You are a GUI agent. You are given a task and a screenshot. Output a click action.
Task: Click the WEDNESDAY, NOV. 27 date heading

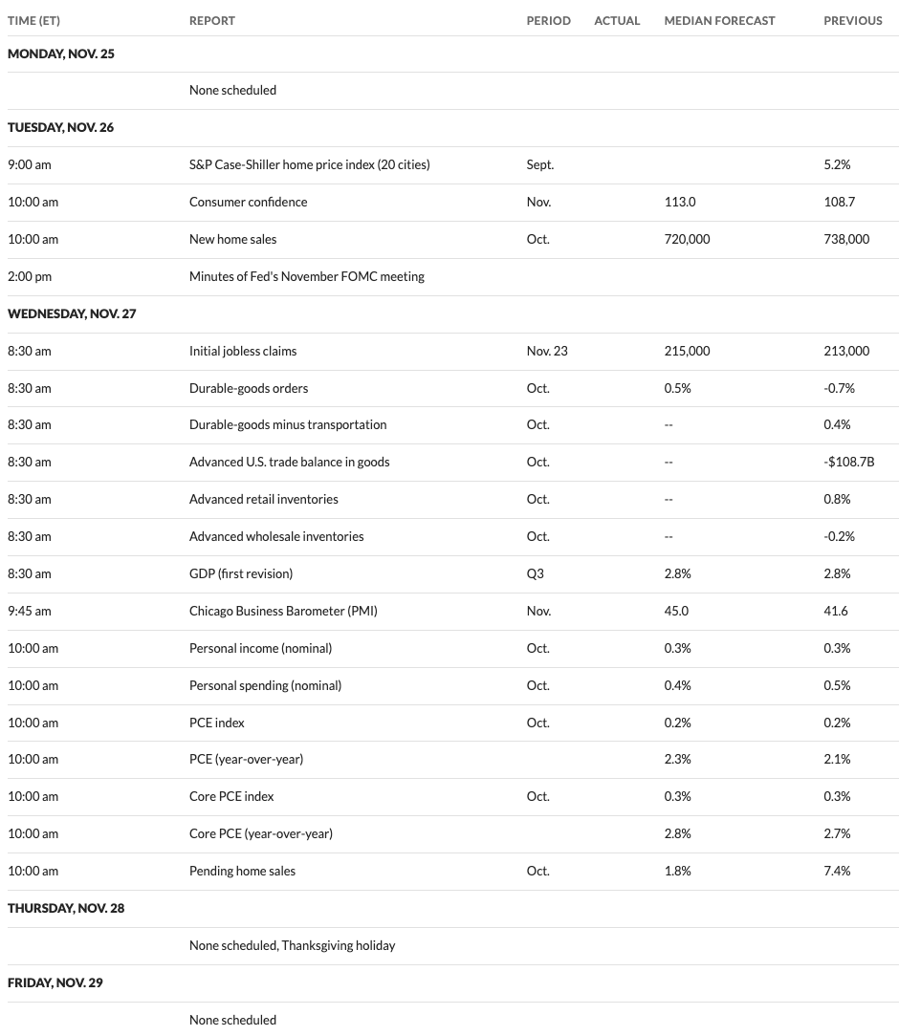[x=72, y=313]
